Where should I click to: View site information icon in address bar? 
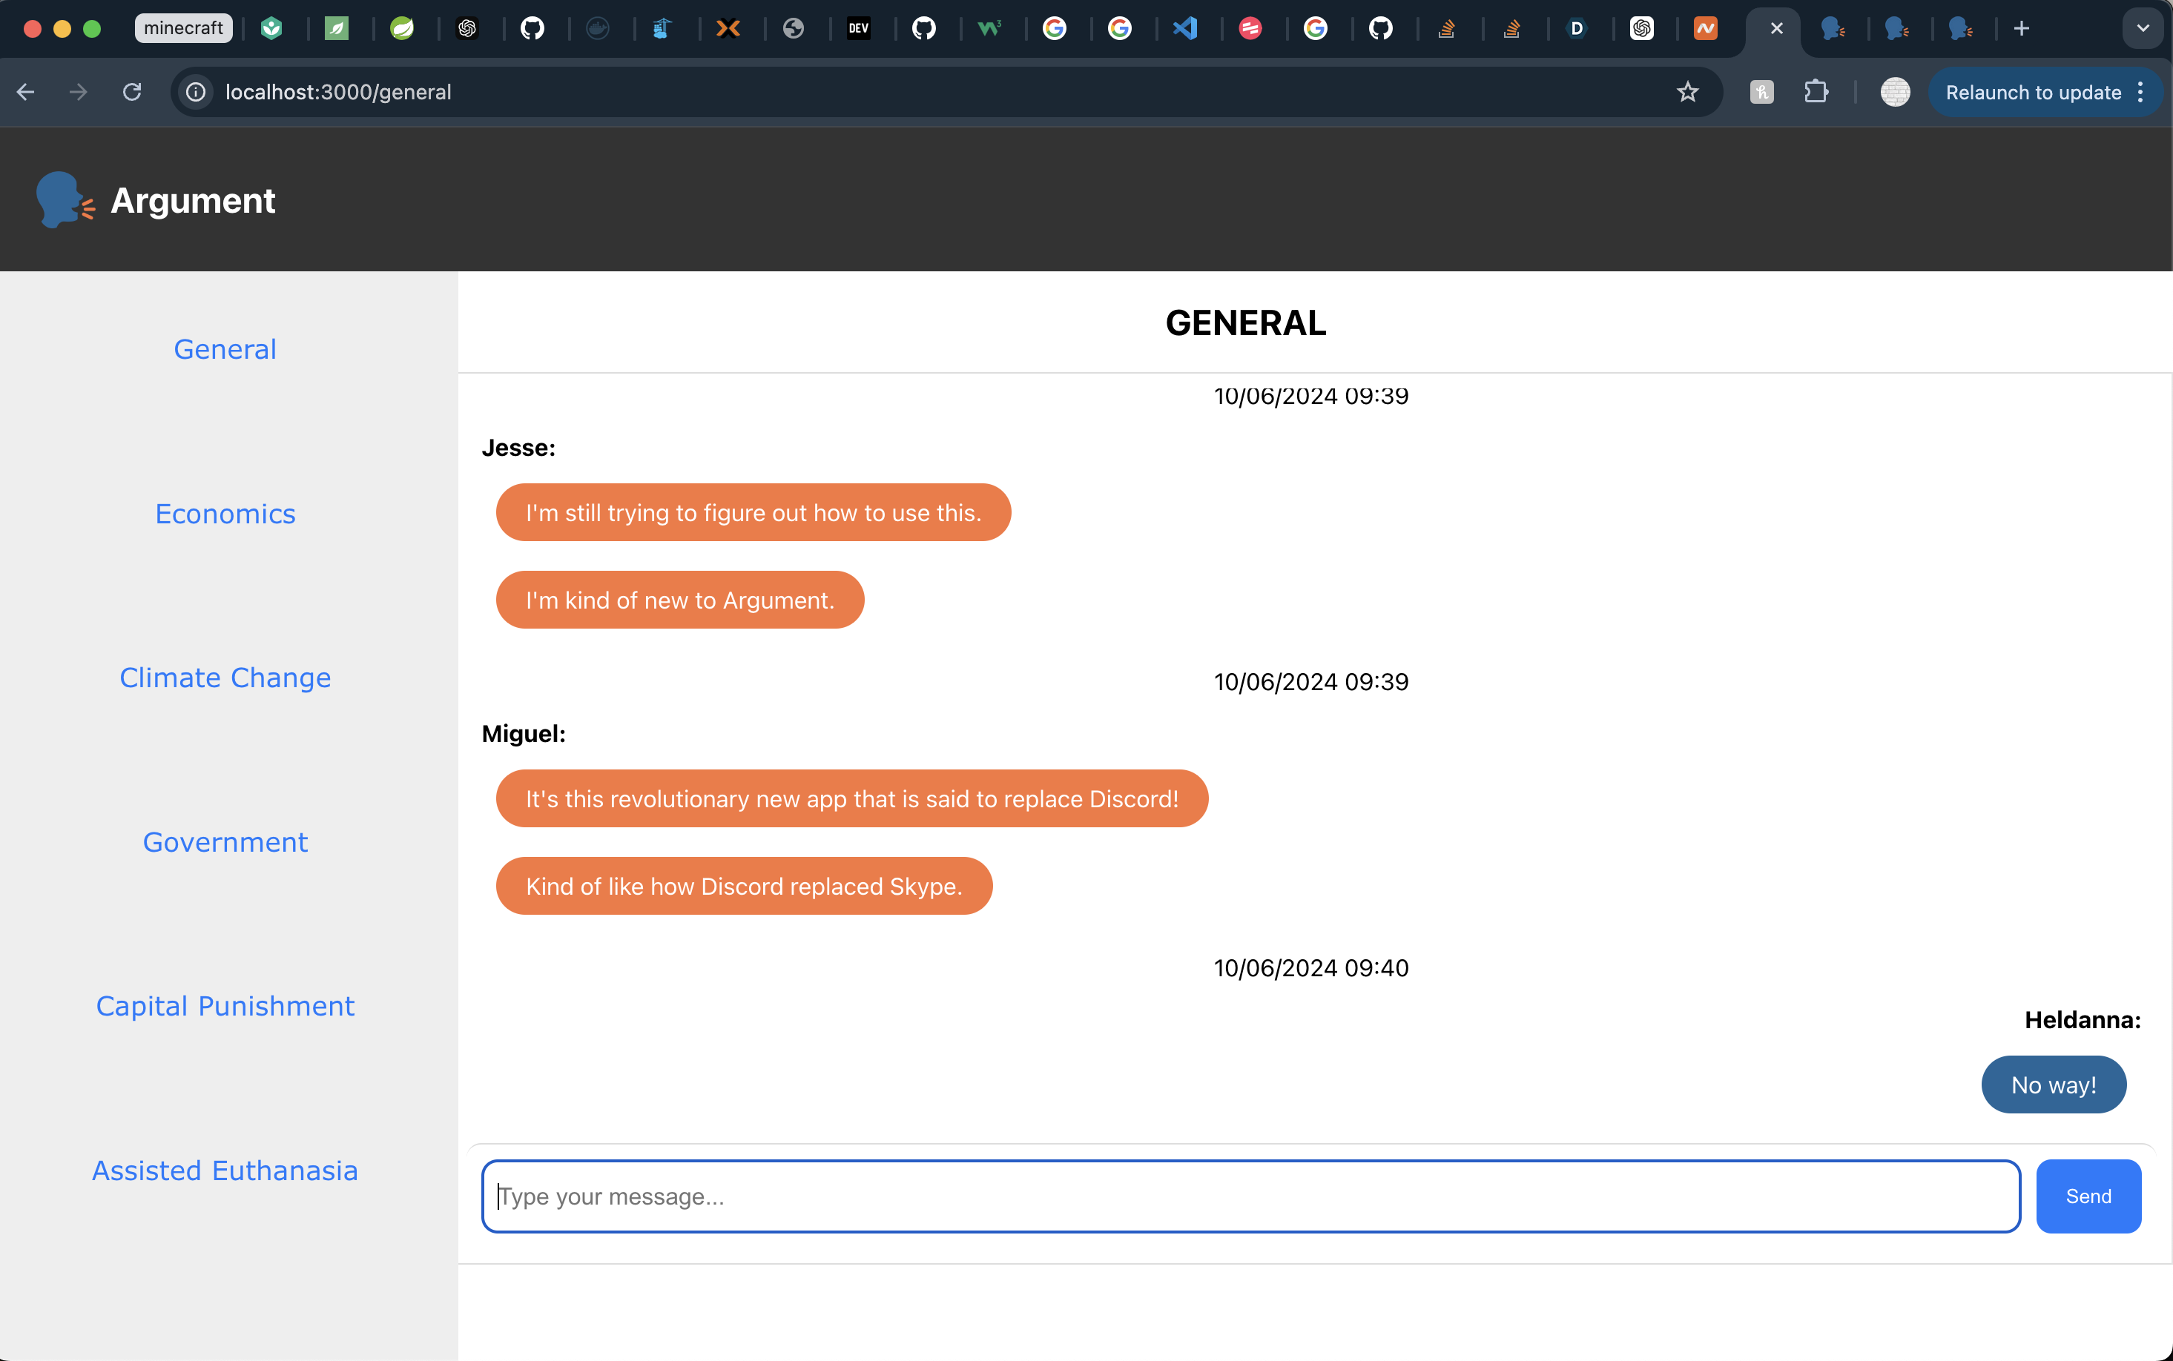[195, 92]
